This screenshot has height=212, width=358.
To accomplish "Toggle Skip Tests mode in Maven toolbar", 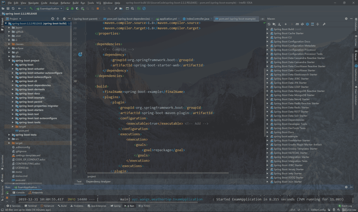I will (x=307, y=24).
